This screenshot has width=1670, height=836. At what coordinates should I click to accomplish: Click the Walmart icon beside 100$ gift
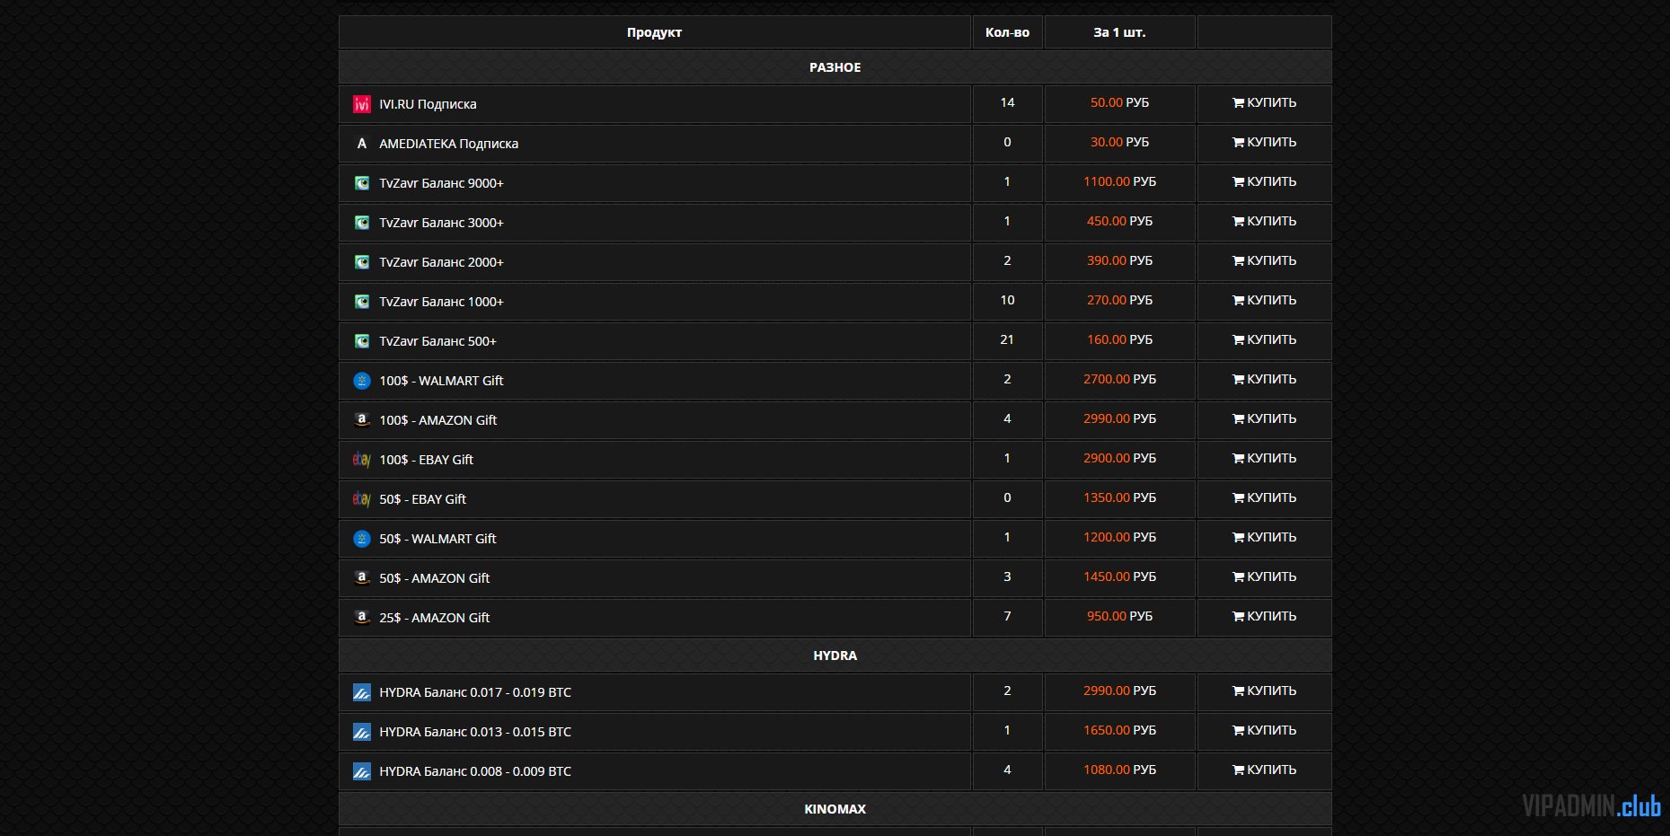click(x=361, y=381)
